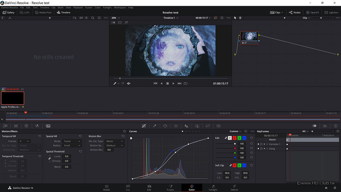Click the Gallery button

pos(9,13)
